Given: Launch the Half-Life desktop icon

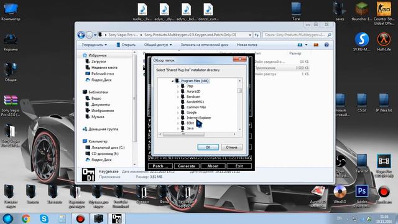Looking at the screenshot, I should 384,42.
